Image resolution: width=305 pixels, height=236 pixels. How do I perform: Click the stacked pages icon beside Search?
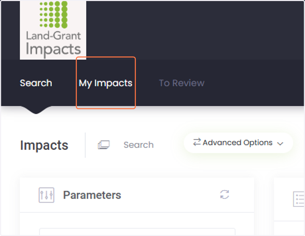104,145
